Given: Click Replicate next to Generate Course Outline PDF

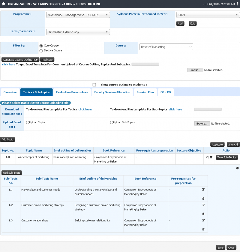Looking at the screenshot, I should (47, 60).
